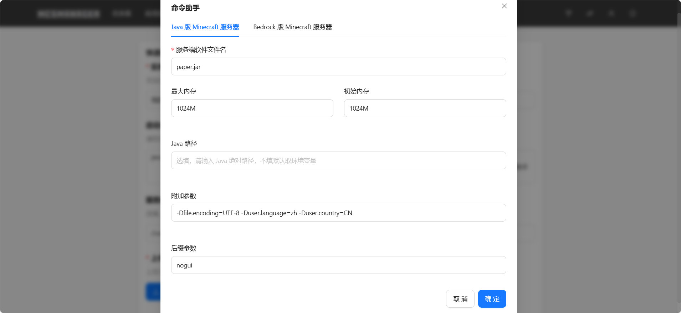Click the Java 路径 label
681x313 pixels.
coord(184,144)
